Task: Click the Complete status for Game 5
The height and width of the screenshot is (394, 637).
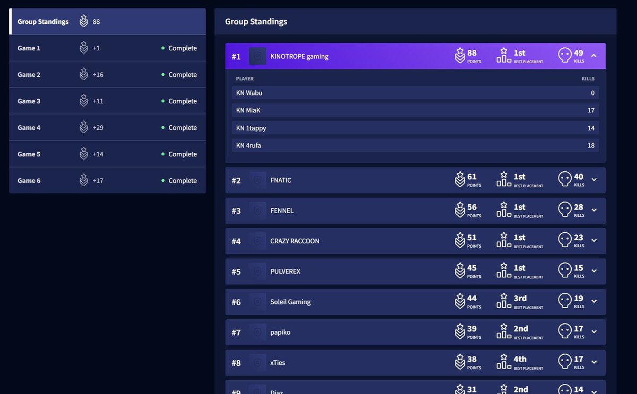Action: [x=179, y=154]
